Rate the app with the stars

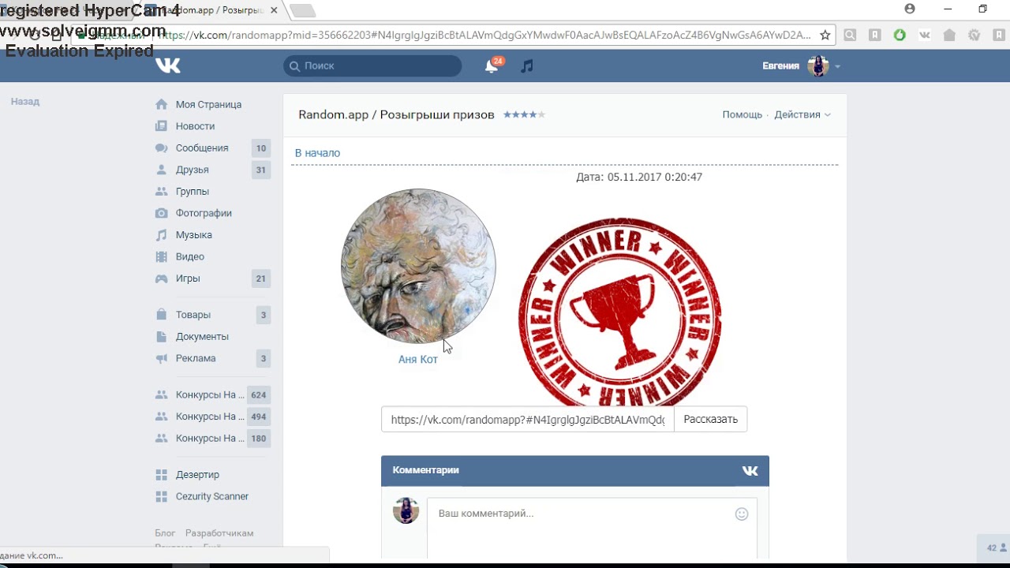(x=524, y=115)
